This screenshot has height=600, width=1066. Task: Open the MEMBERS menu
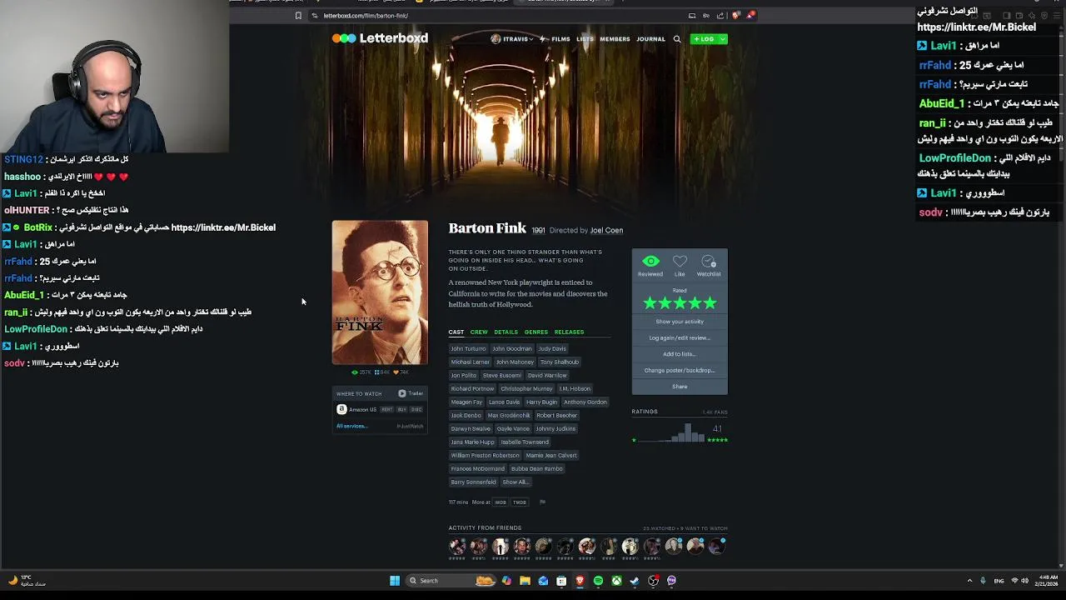[615, 39]
